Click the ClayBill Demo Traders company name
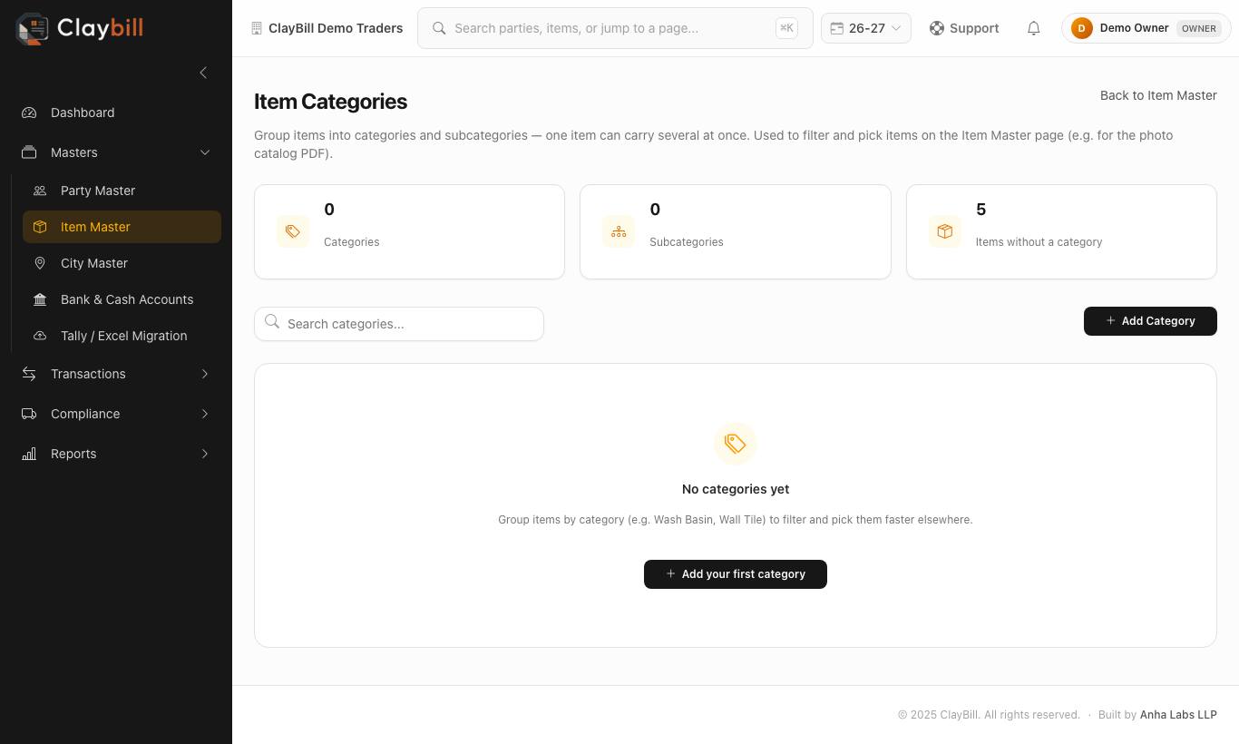The width and height of the screenshot is (1239, 744). [336, 28]
